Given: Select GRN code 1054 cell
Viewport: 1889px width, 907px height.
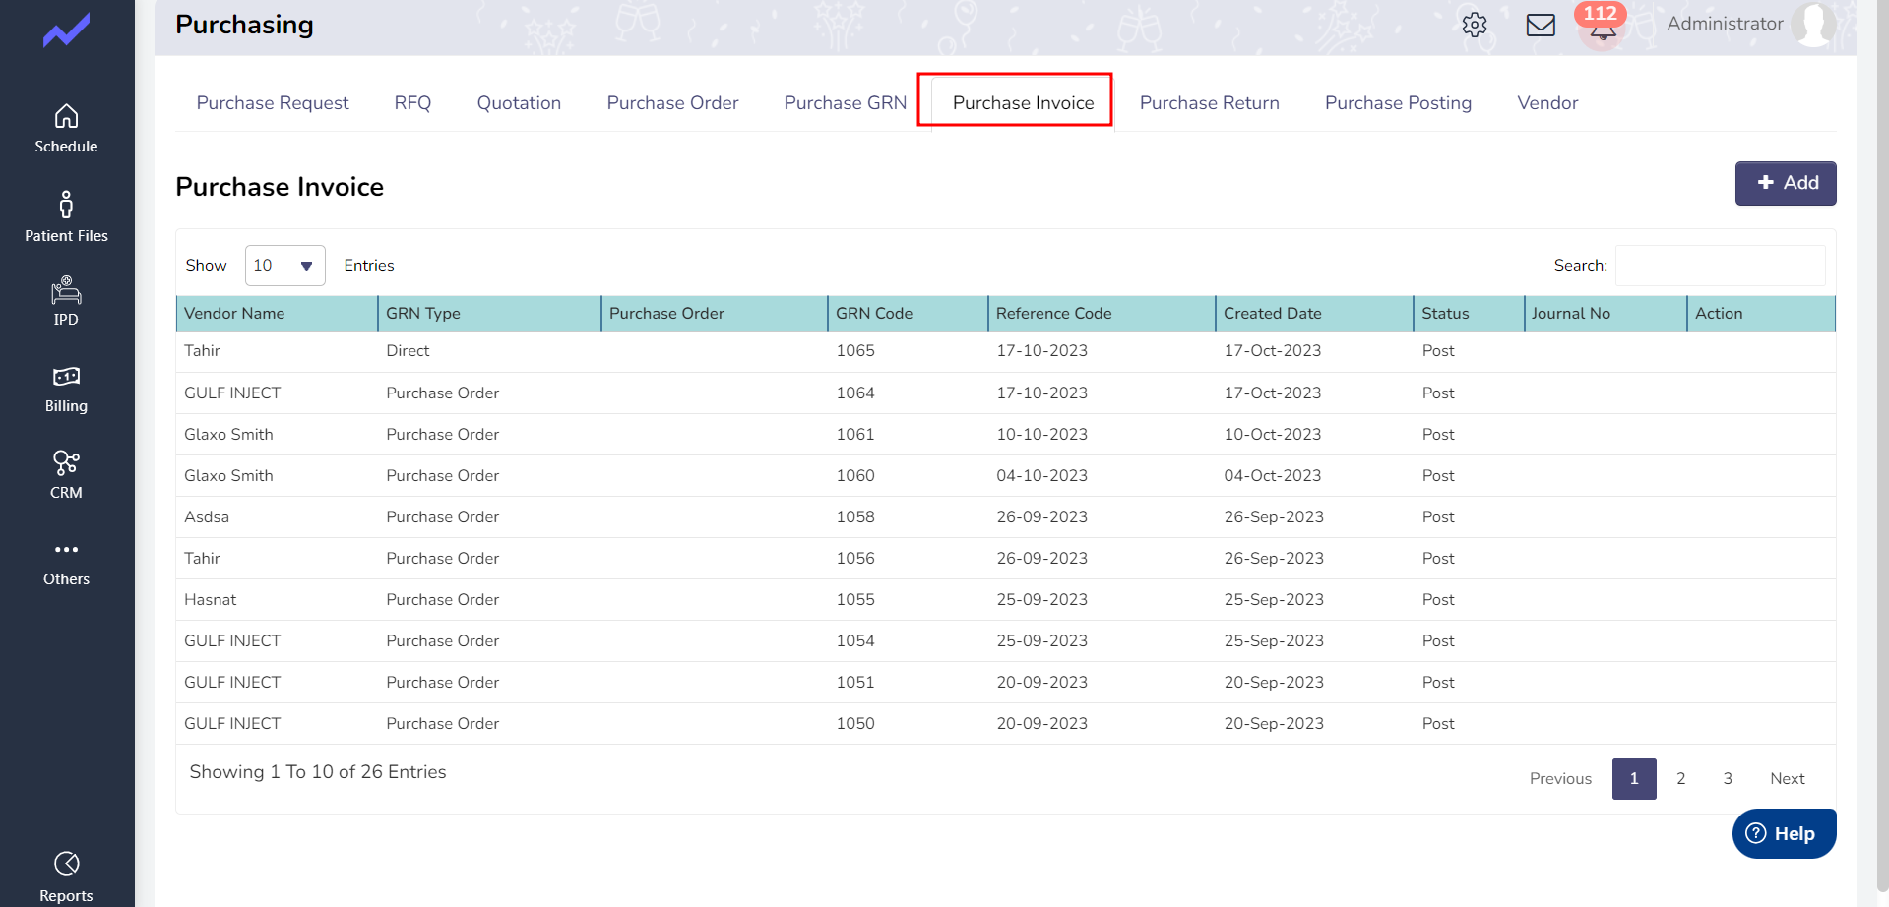Looking at the screenshot, I should click(x=855, y=641).
